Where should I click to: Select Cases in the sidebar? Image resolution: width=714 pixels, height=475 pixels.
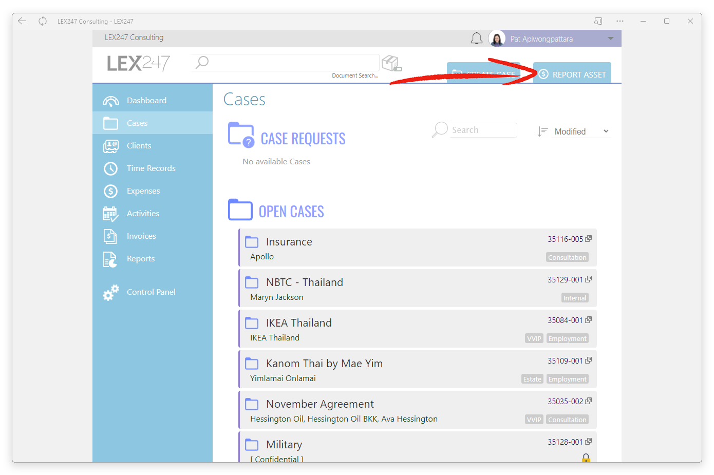153,123
